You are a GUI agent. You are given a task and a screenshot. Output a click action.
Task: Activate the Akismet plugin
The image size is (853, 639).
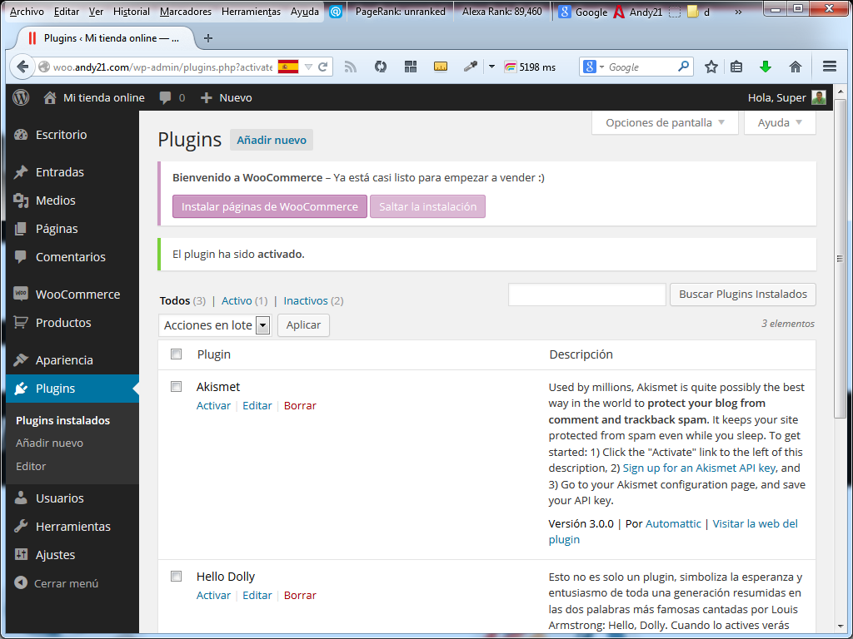[x=213, y=405]
